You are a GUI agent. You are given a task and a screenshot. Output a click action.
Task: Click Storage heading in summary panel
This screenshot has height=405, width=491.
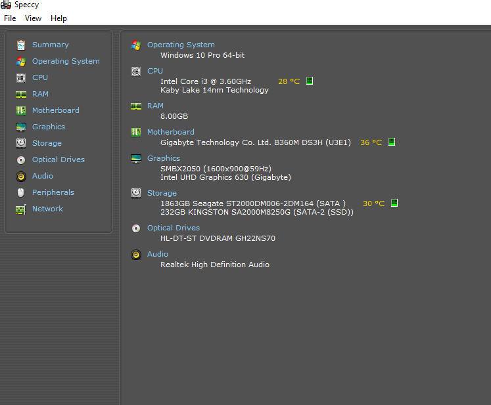coord(162,193)
